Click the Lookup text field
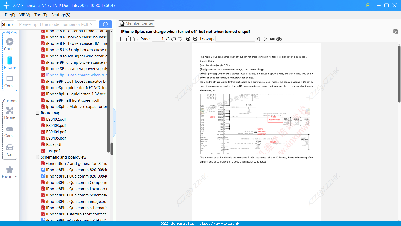 coord(235,39)
